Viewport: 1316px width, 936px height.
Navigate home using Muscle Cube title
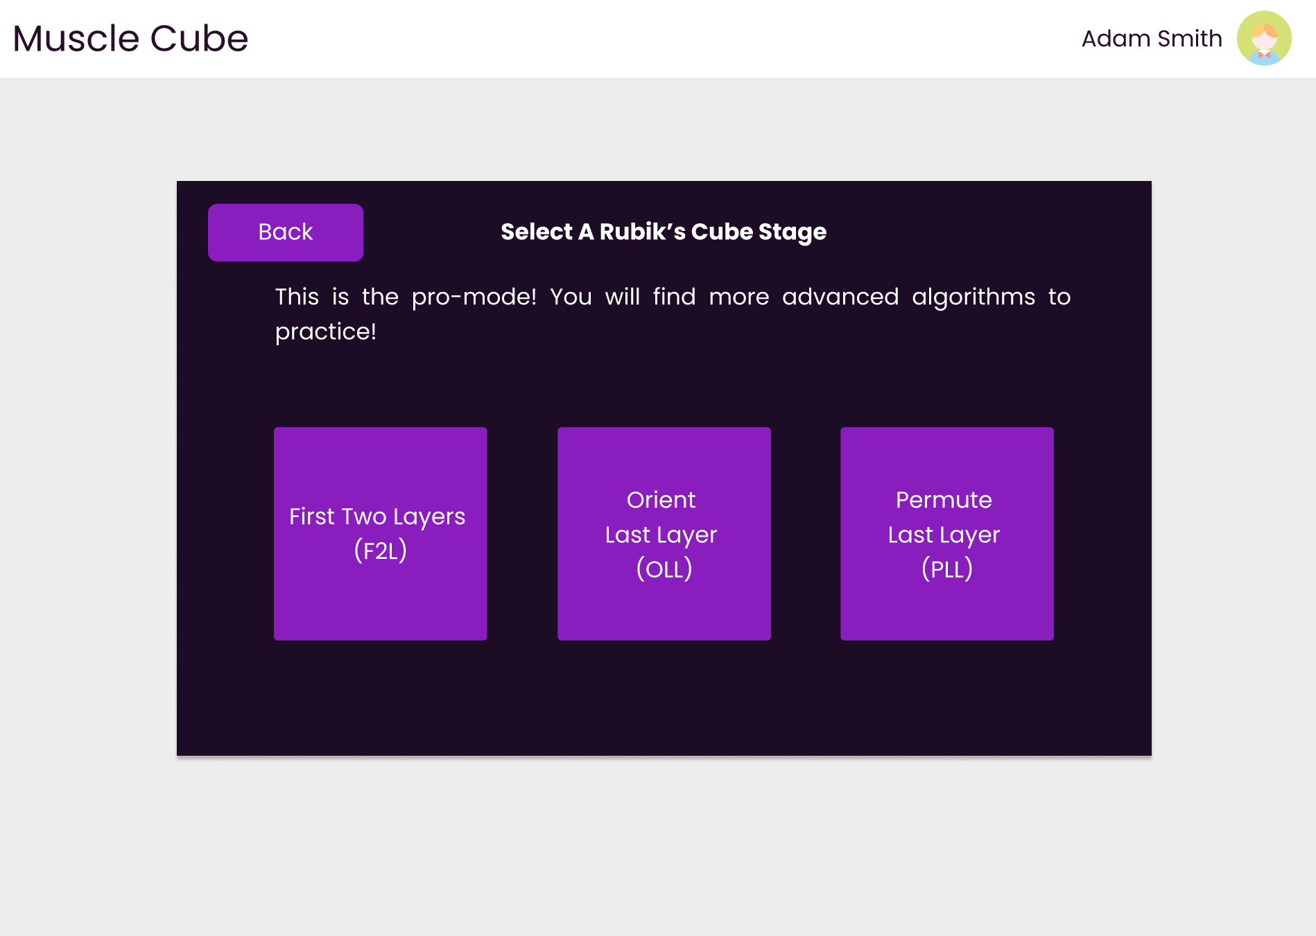(130, 38)
